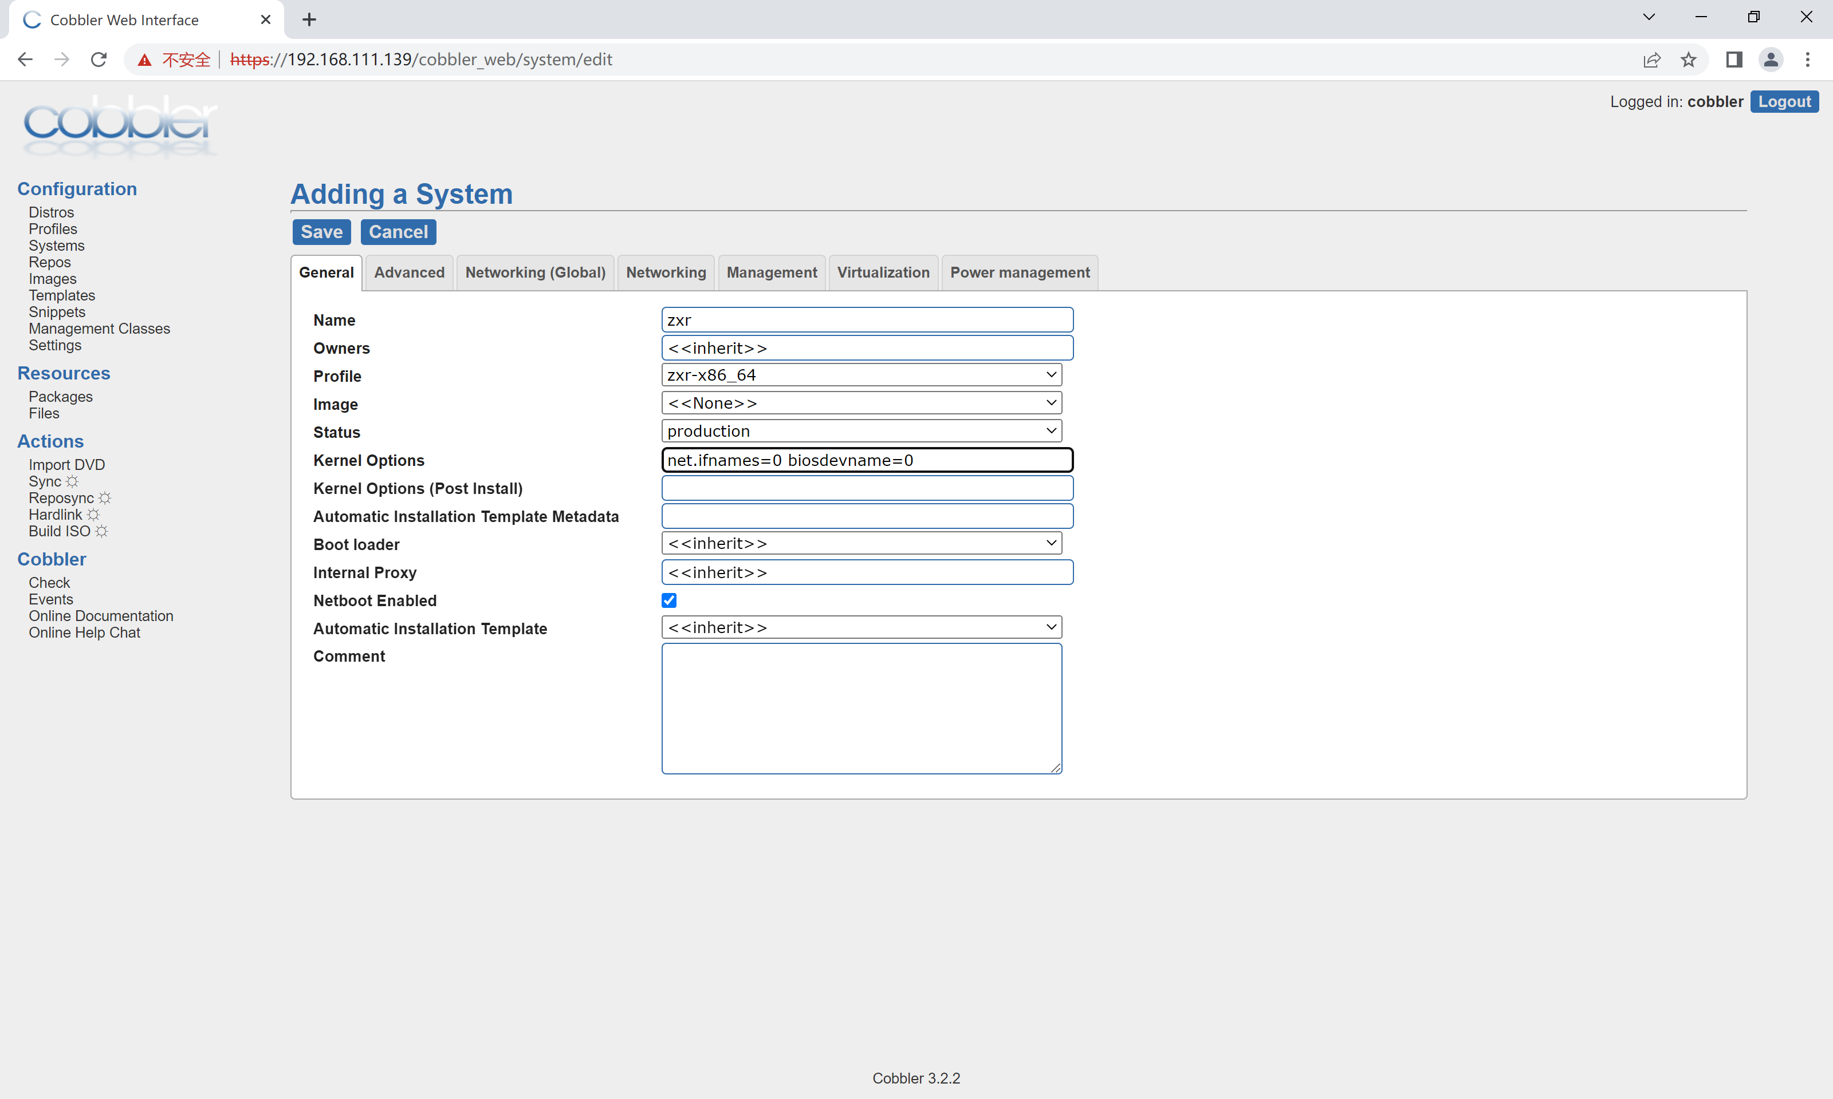Click the not-secure warning triangle icon

[x=145, y=60]
